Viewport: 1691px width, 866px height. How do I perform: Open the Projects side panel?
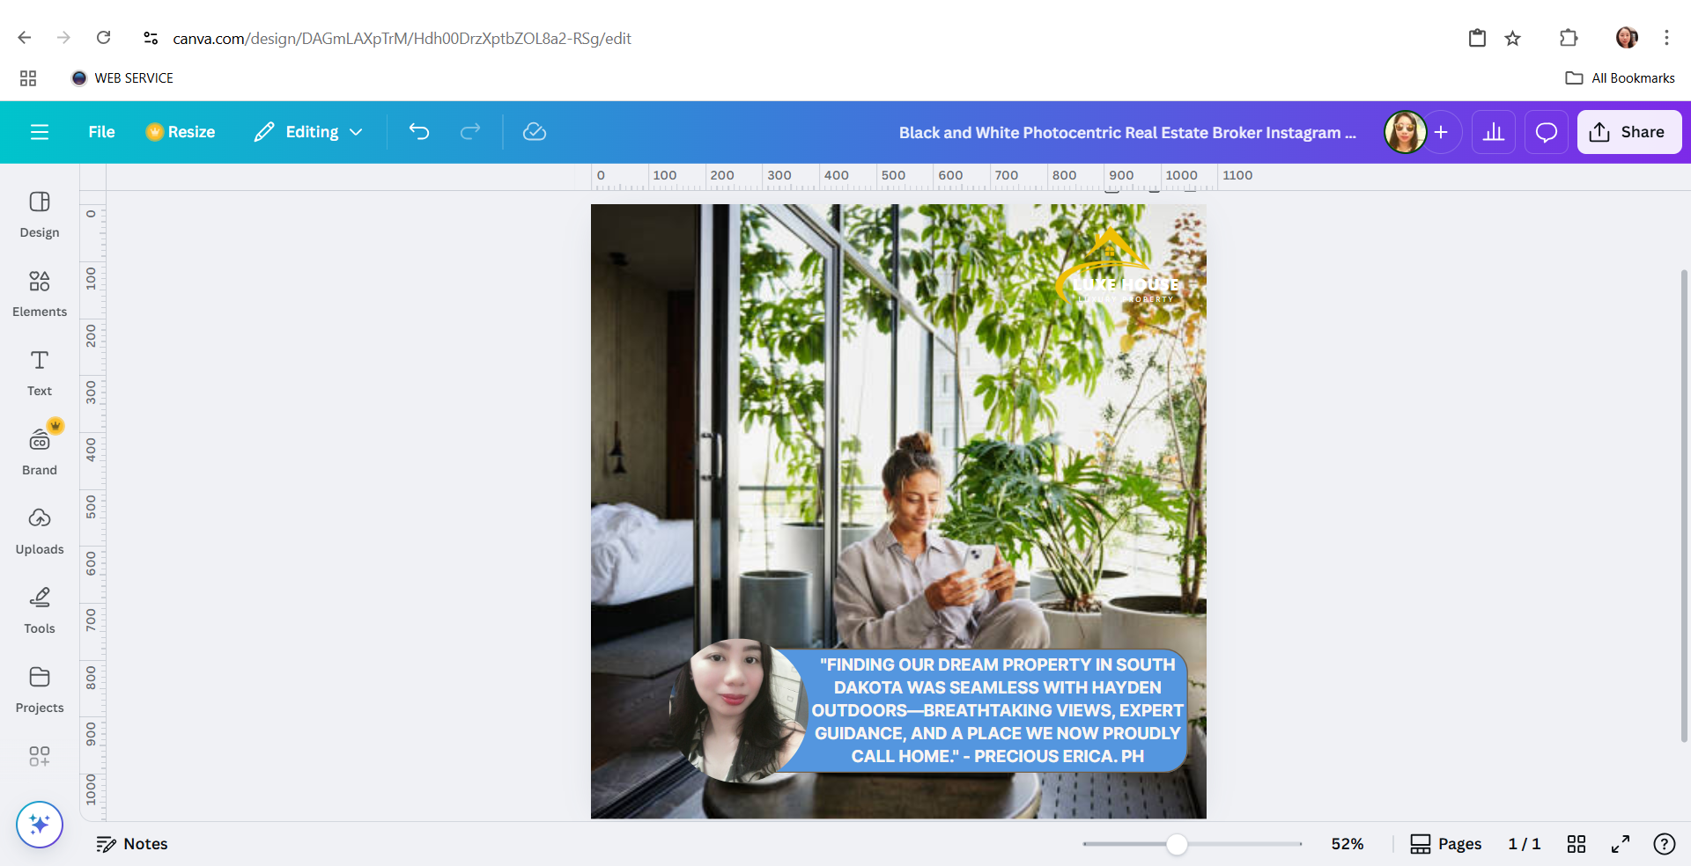[x=40, y=690]
